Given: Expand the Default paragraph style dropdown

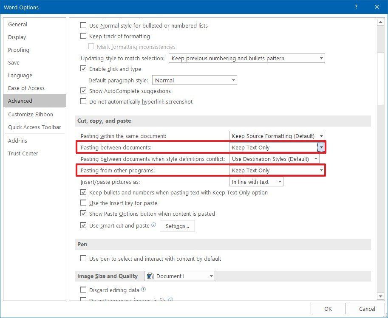Looking at the screenshot, I should (x=233, y=80).
